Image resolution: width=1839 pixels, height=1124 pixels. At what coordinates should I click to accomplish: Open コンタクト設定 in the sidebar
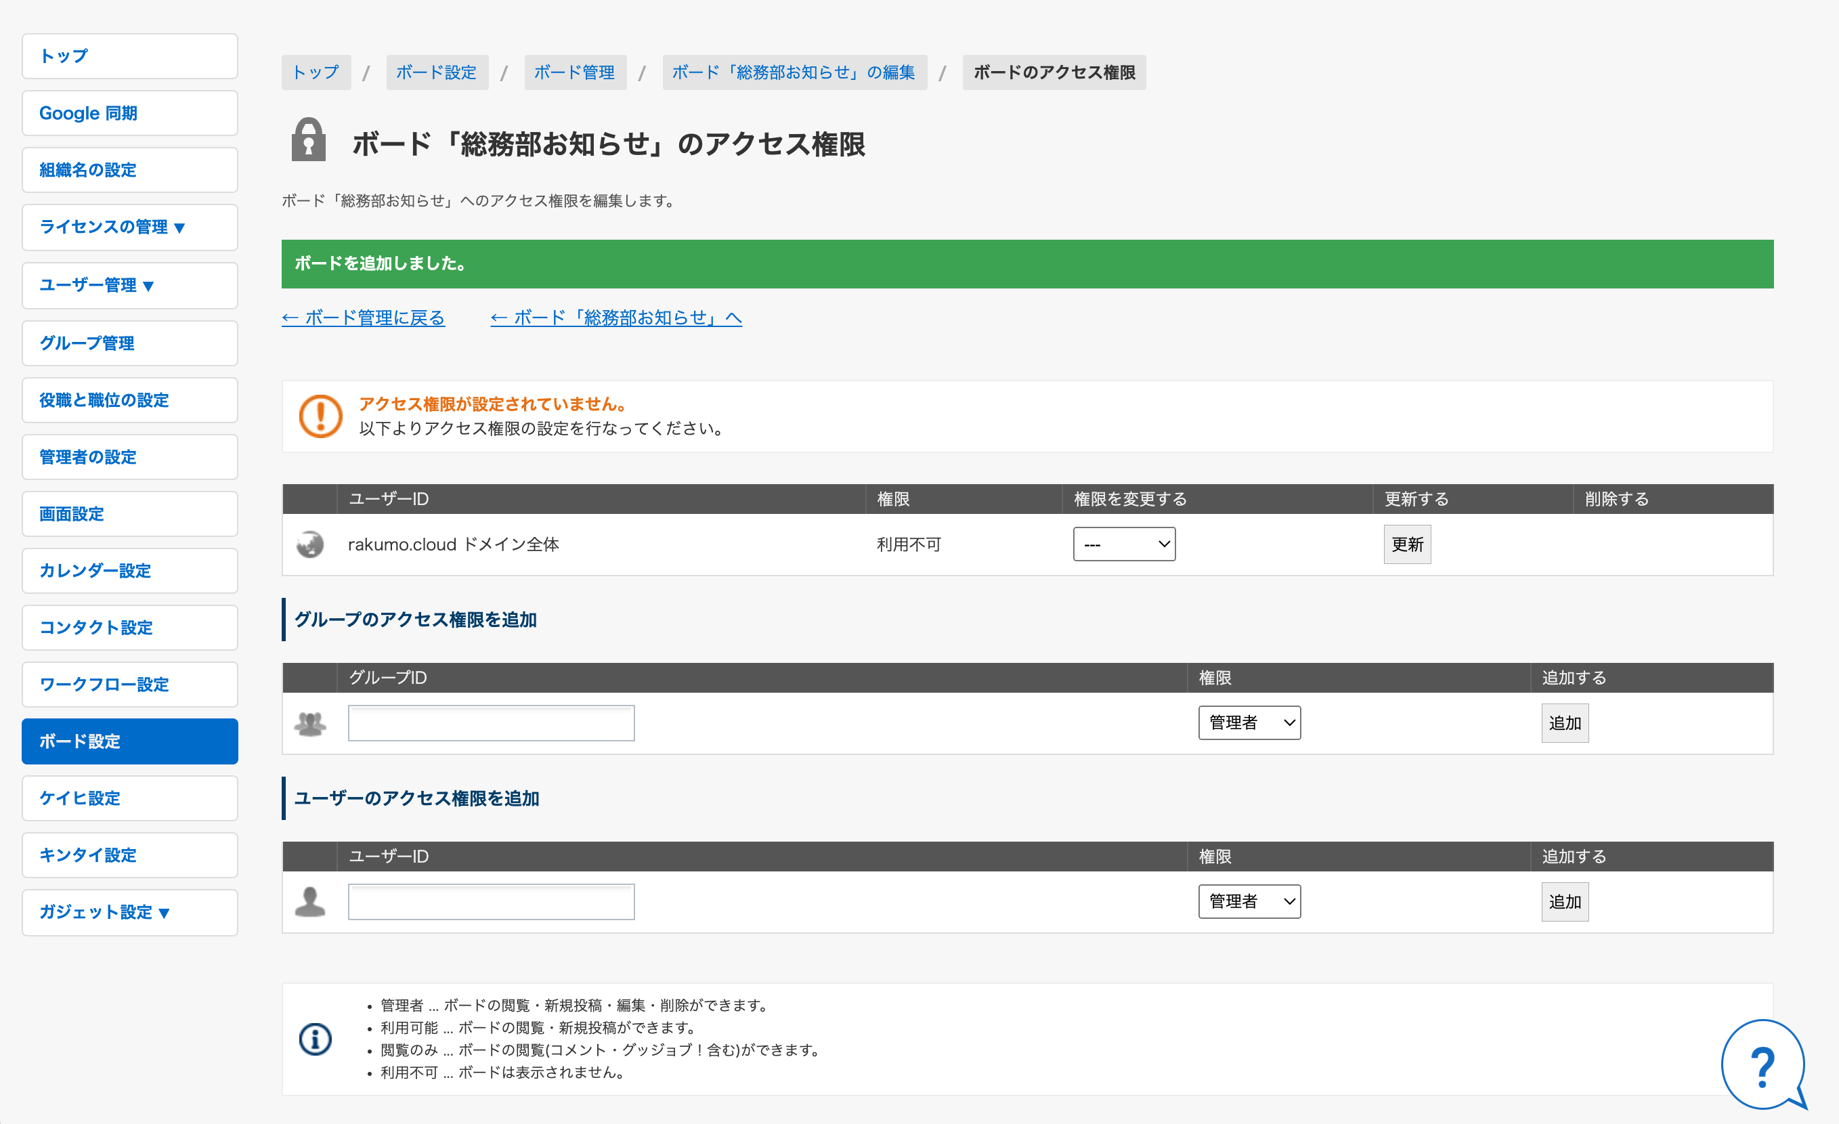130,628
